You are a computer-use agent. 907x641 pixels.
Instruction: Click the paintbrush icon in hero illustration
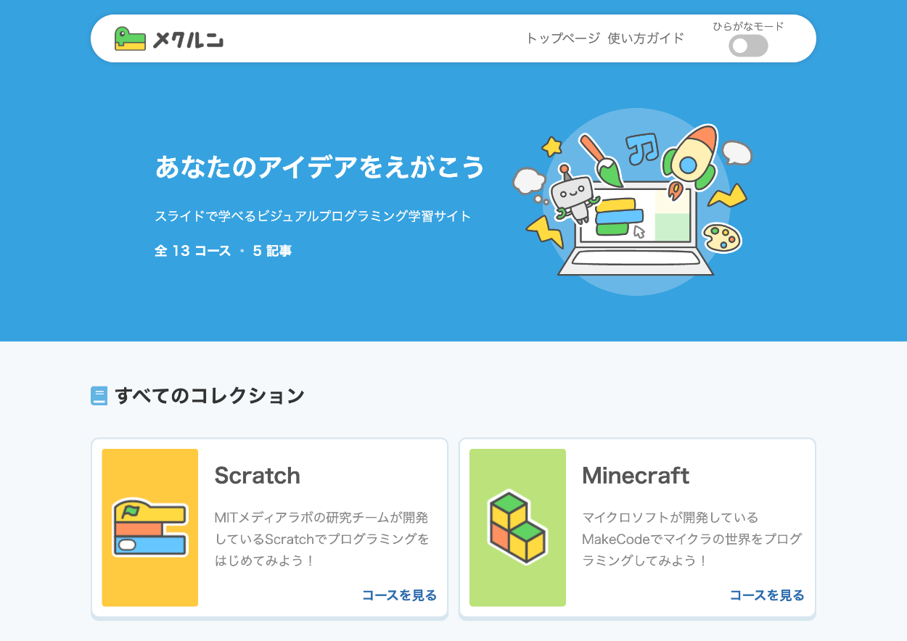pyautogui.click(x=601, y=161)
